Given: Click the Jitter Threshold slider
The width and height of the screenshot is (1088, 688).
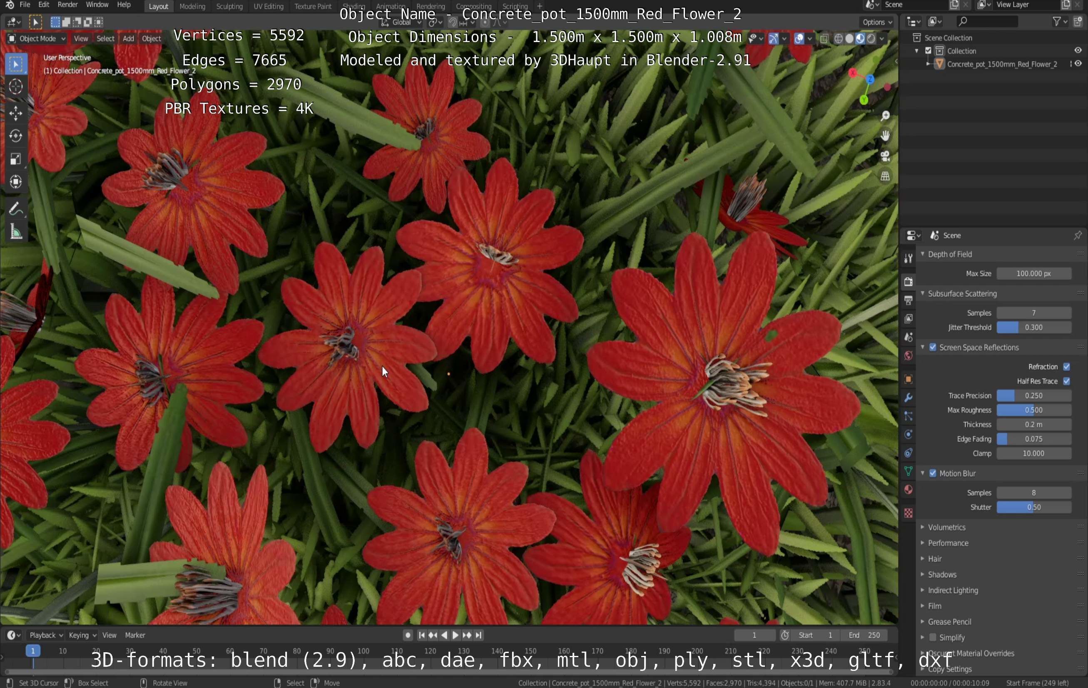Looking at the screenshot, I should pos(1034,328).
